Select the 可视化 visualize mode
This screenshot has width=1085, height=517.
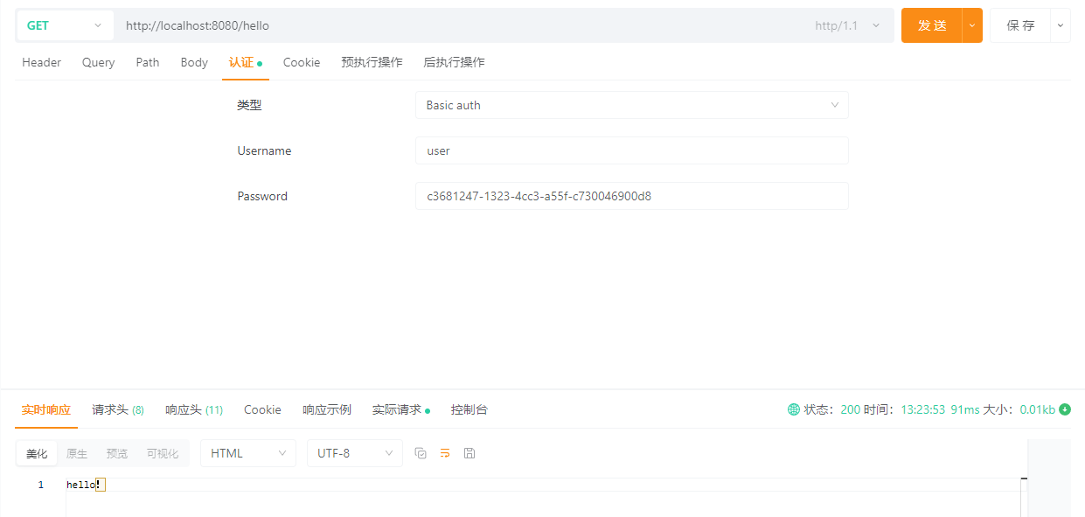tap(163, 453)
